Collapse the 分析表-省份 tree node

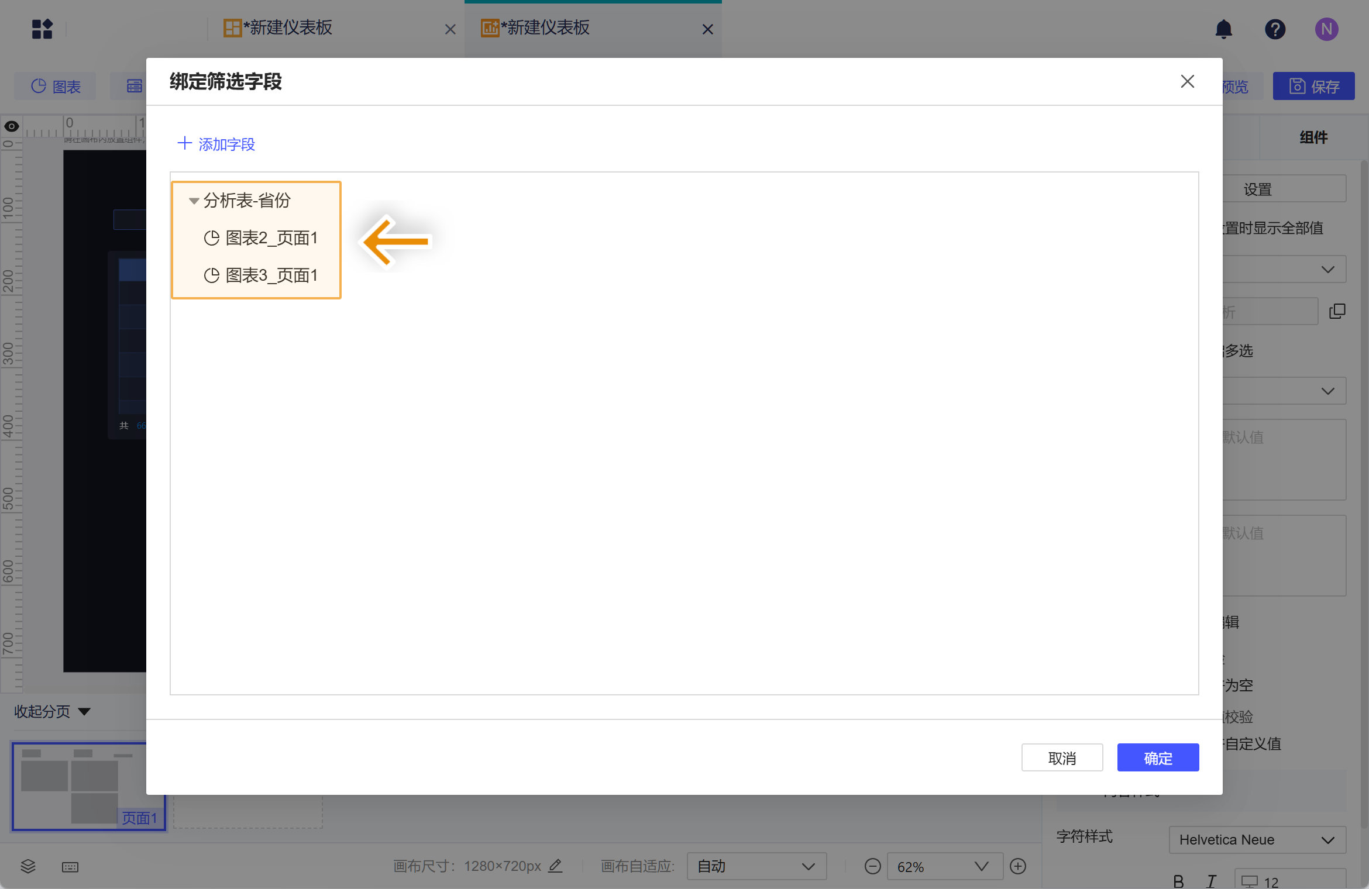click(194, 201)
